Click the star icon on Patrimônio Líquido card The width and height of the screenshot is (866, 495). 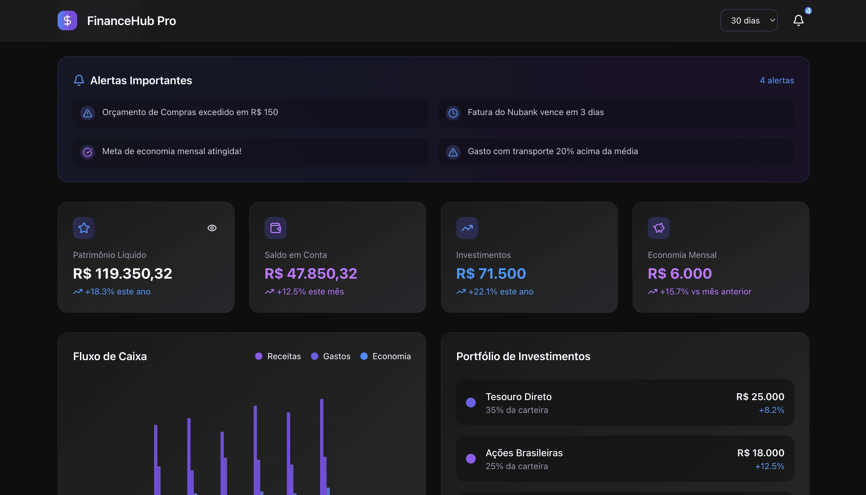pos(84,228)
